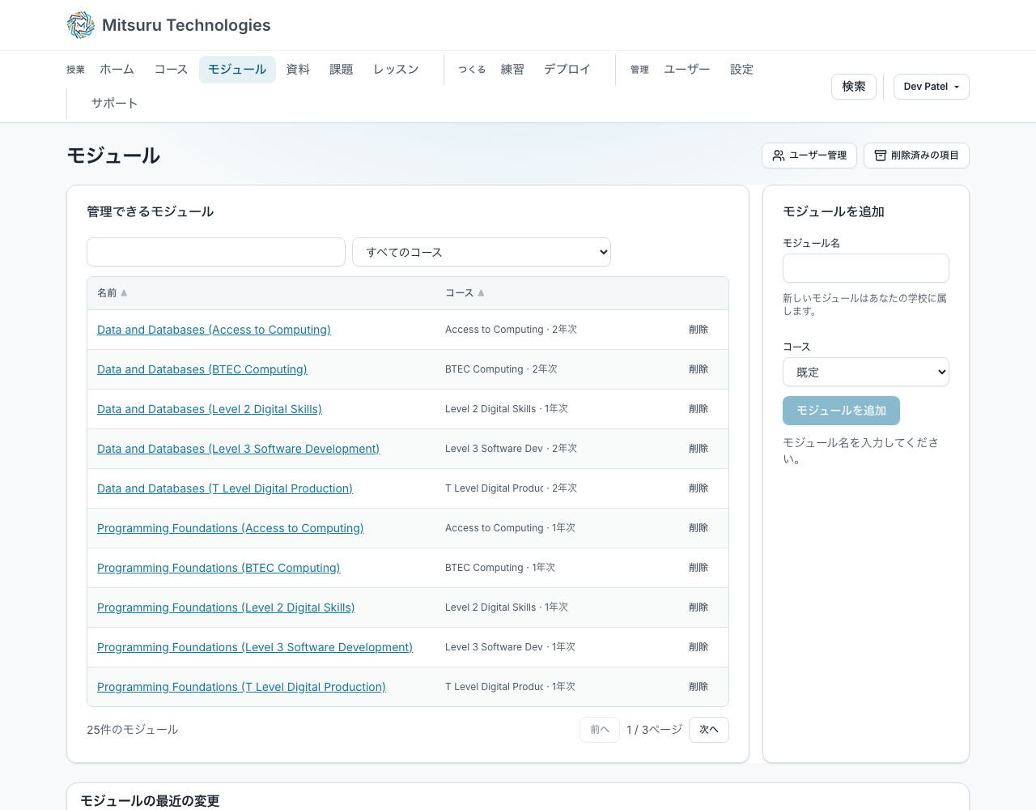Open the 資料 nav item
The width and height of the screenshot is (1036, 810).
coord(298,70)
